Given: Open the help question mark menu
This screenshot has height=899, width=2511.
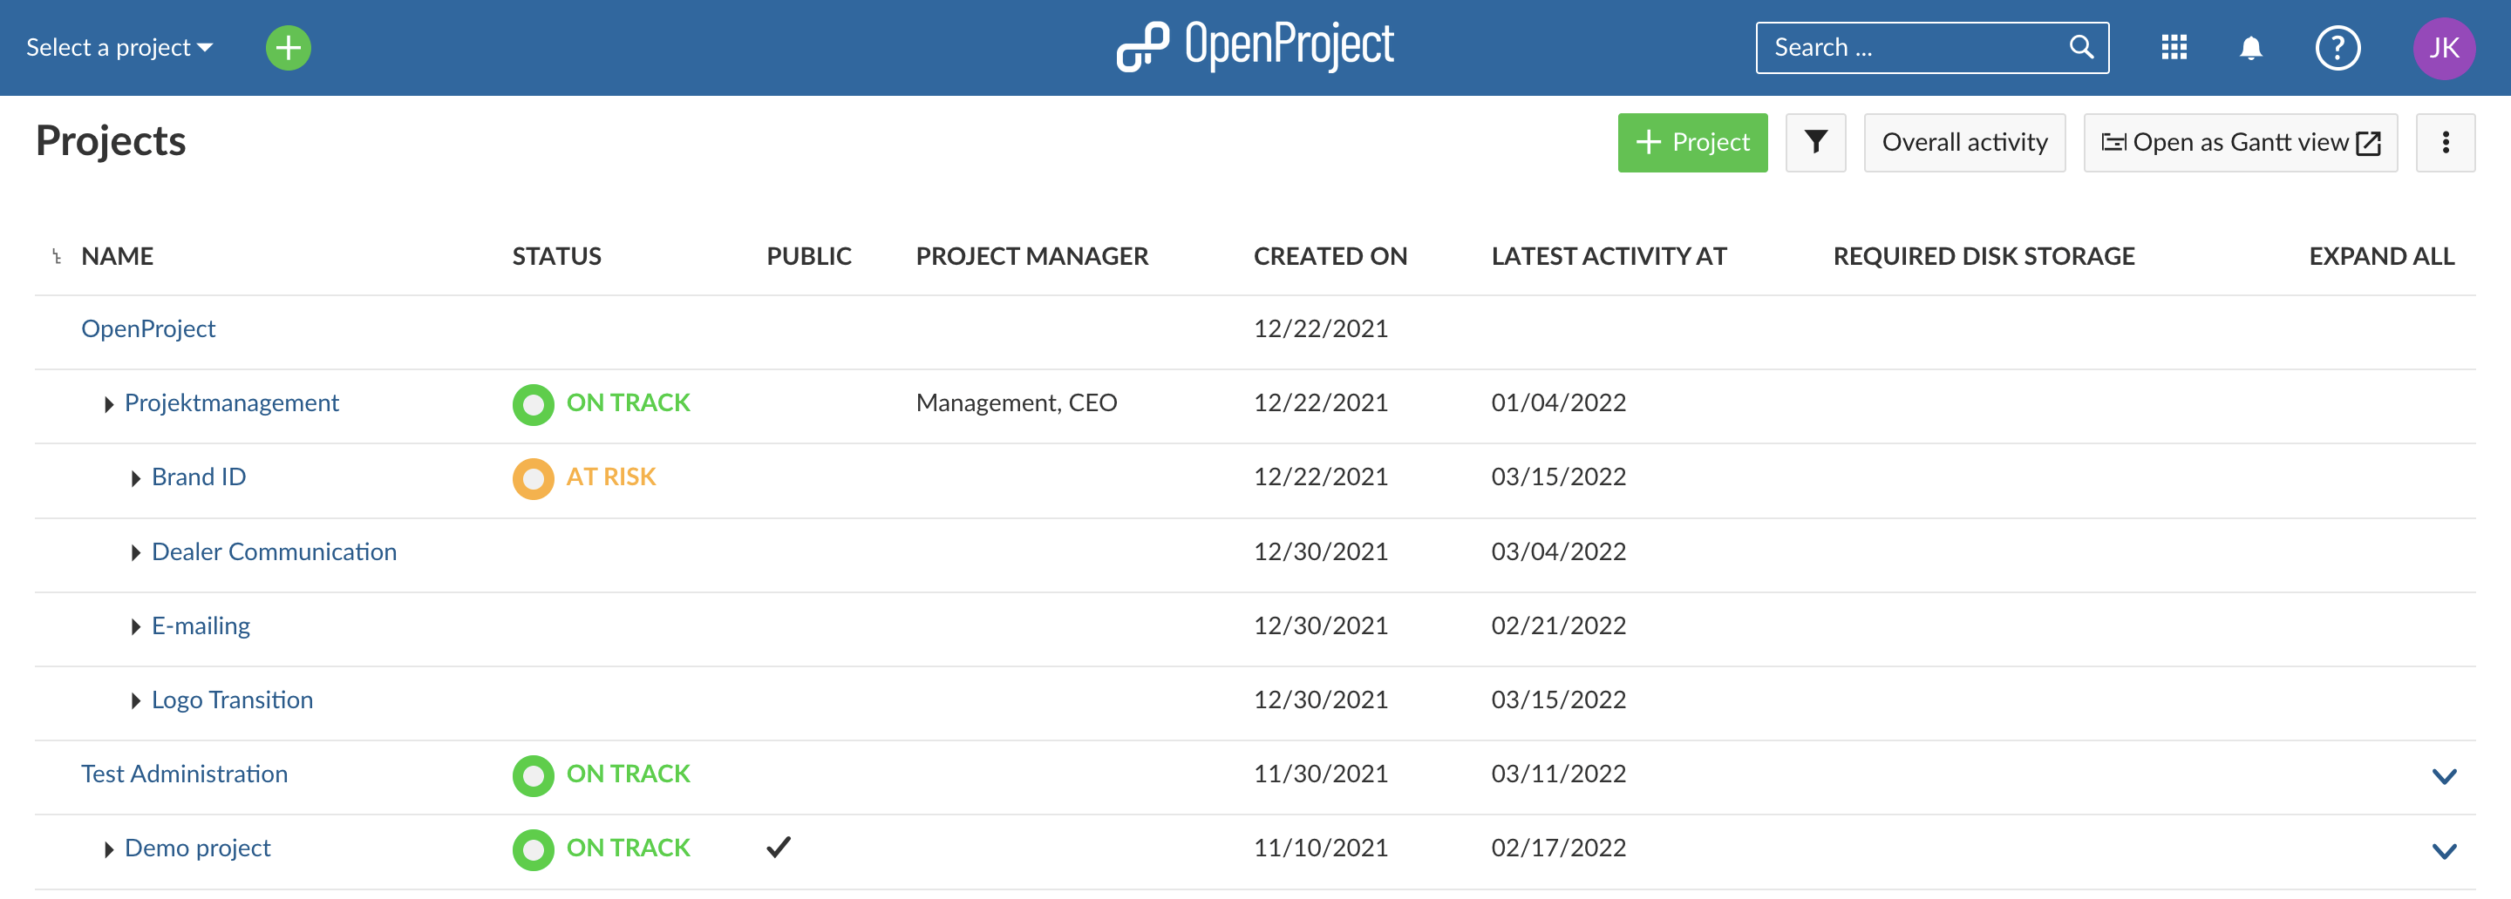Looking at the screenshot, I should point(2337,48).
